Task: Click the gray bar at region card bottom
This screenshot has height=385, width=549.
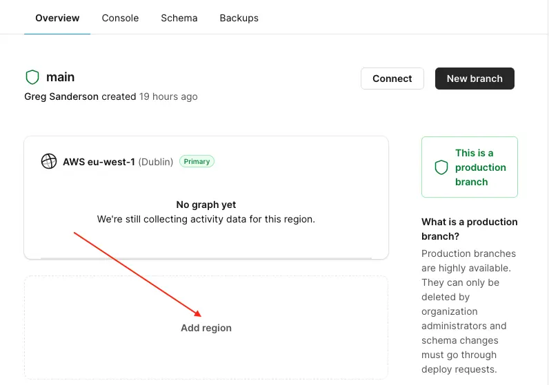Action: 206,258
